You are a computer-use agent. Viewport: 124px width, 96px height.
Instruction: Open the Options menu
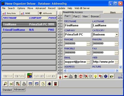point(21,8)
